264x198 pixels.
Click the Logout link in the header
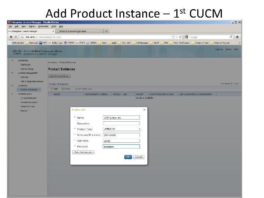219,49
